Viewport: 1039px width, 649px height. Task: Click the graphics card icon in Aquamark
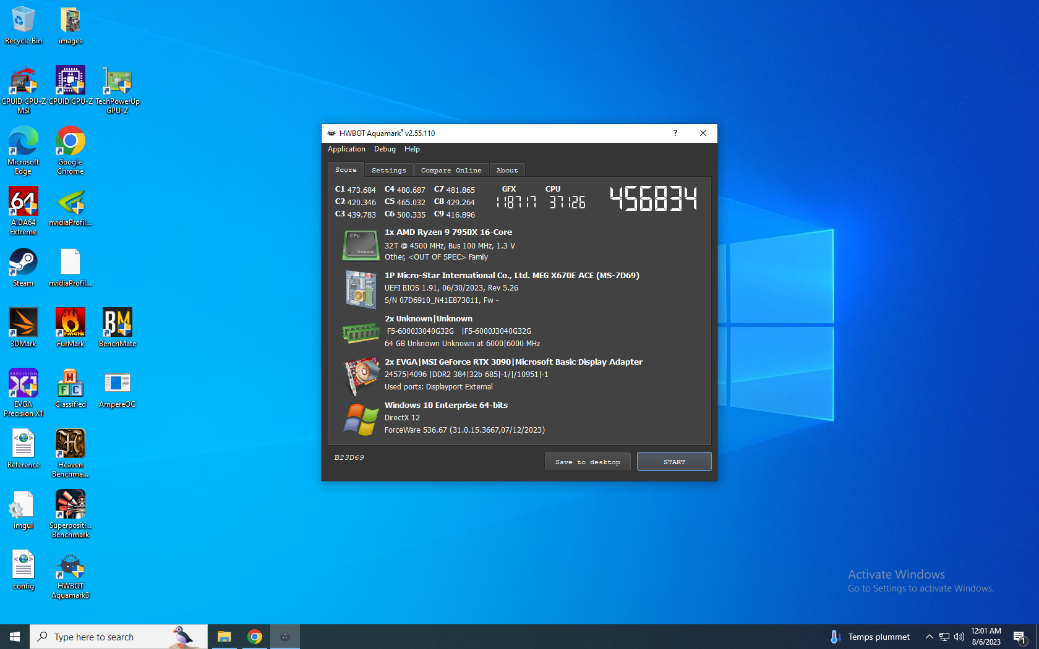coord(361,375)
